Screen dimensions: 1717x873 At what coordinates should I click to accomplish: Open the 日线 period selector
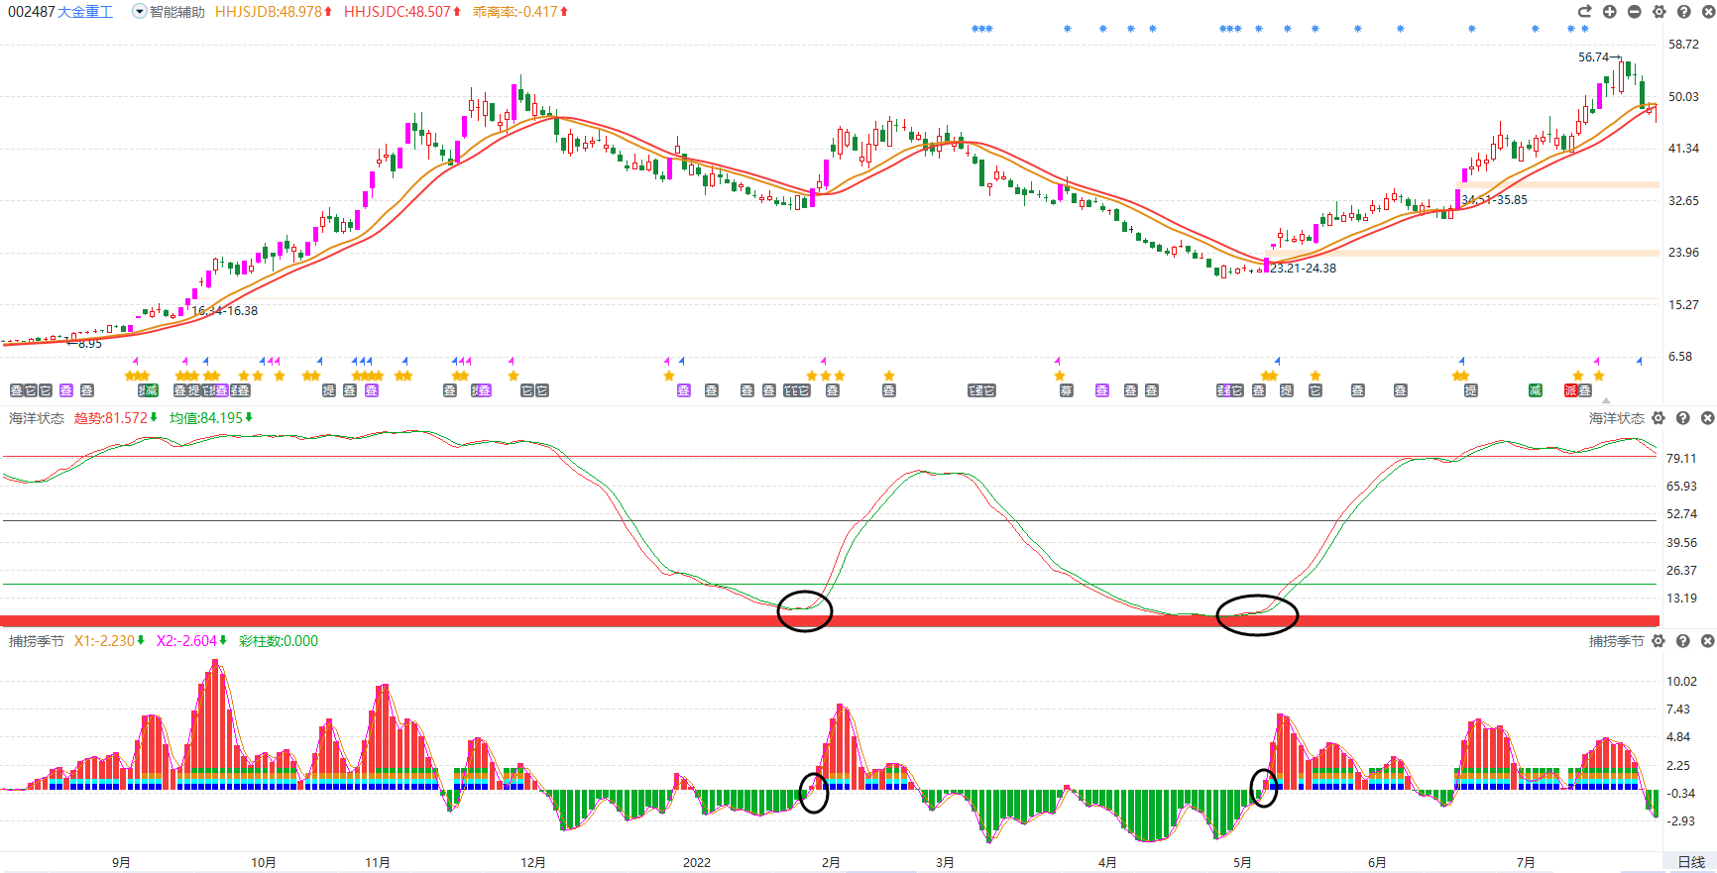tap(1691, 862)
